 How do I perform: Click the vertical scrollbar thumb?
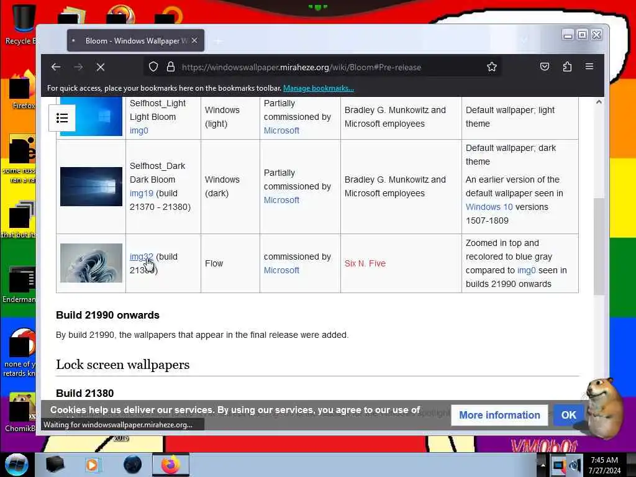[x=599, y=247]
